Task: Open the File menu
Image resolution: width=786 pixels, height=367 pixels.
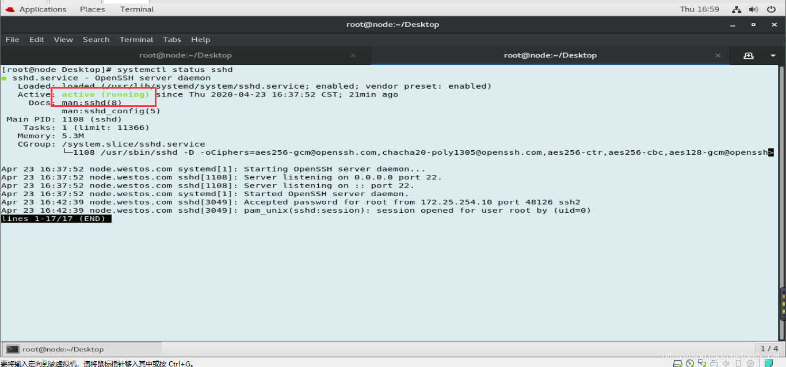Action: tap(12, 40)
